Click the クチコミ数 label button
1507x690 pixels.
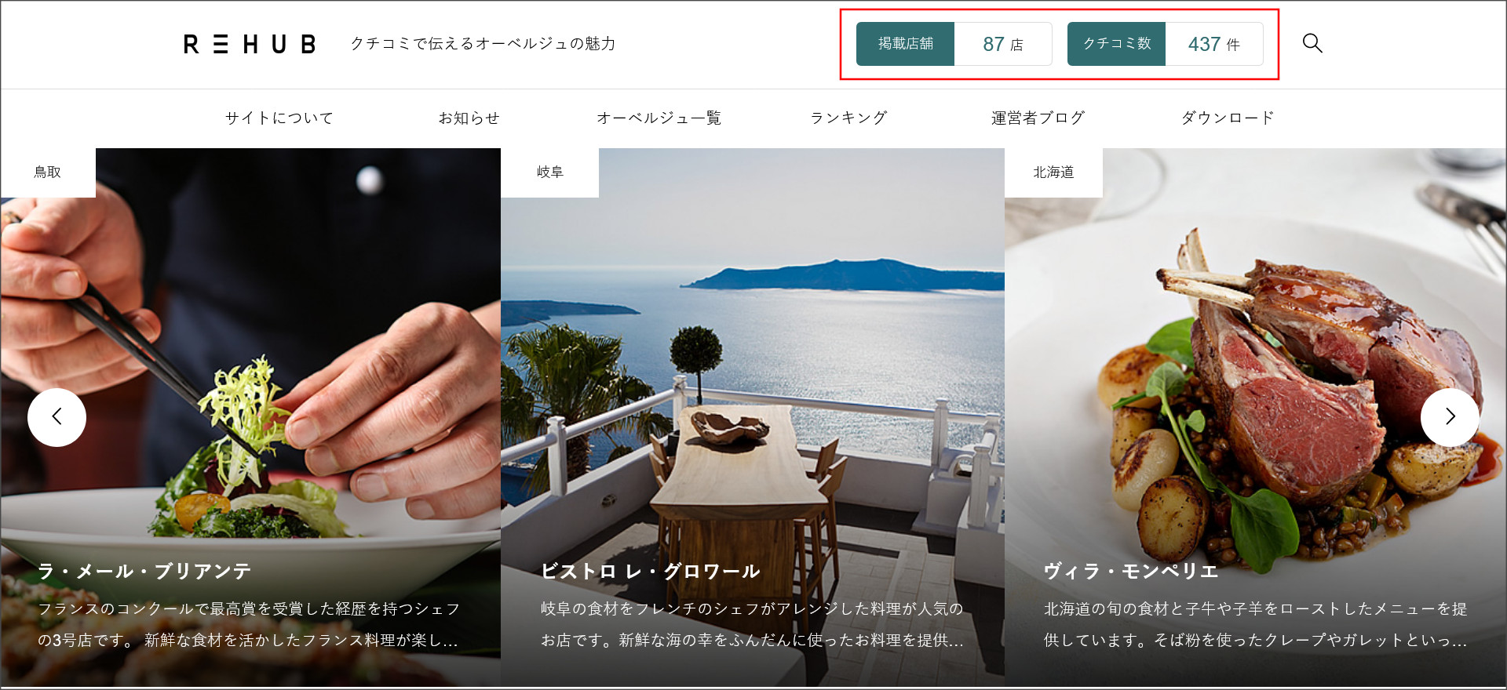1116,44
